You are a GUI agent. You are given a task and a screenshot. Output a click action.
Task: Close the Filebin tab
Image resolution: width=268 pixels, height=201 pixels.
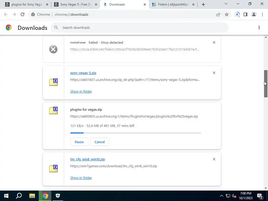pyautogui.click(x=193, y=4)
